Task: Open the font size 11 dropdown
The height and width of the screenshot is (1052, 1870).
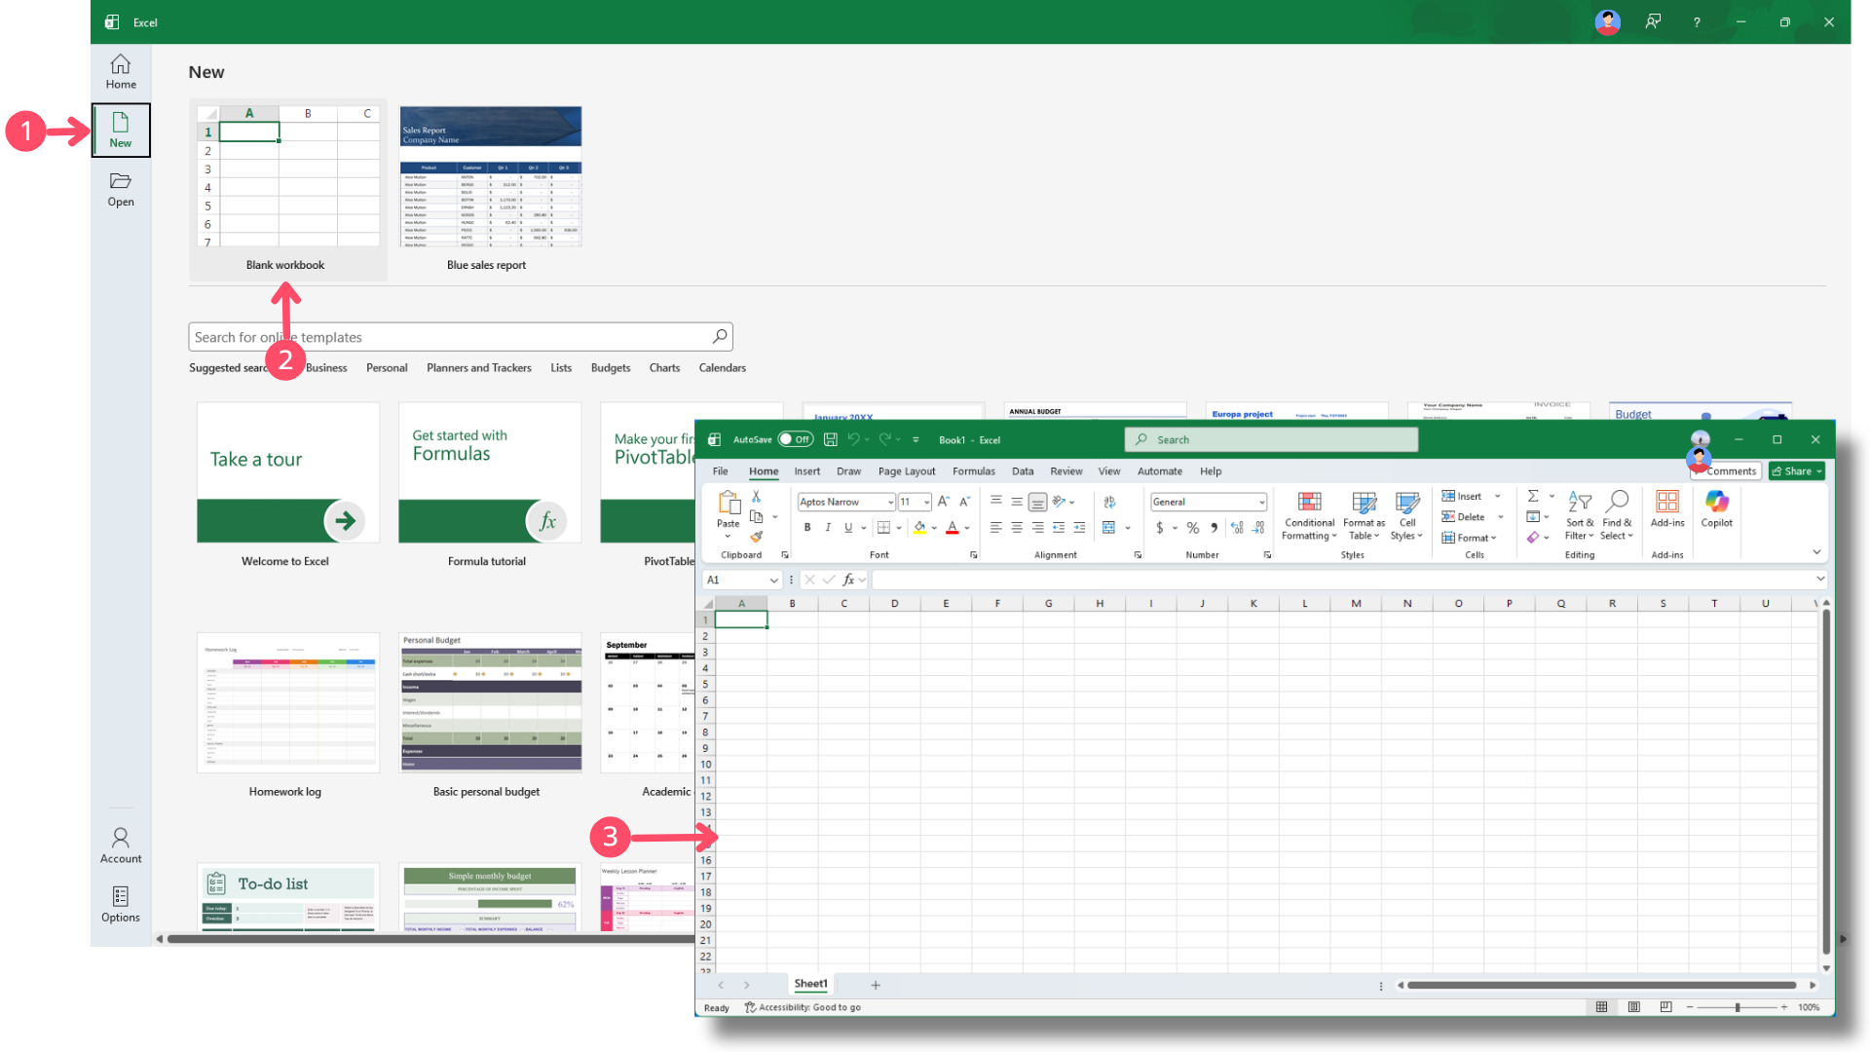Action: pos(926,503)
